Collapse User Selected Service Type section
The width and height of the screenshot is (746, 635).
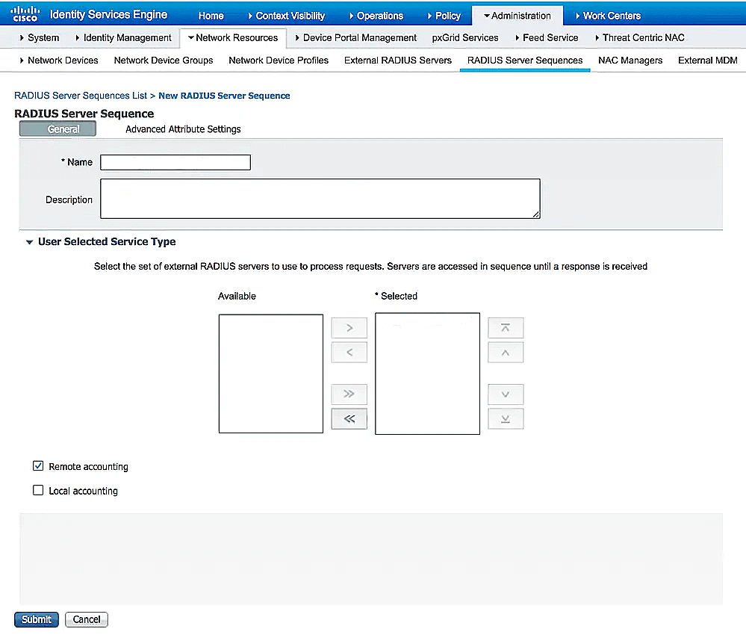[x=30, y=242]
